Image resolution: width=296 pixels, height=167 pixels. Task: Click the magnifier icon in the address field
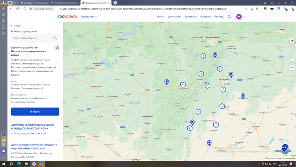point(55,38)
